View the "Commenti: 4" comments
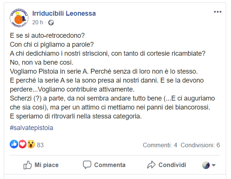 tap(160, 145)
